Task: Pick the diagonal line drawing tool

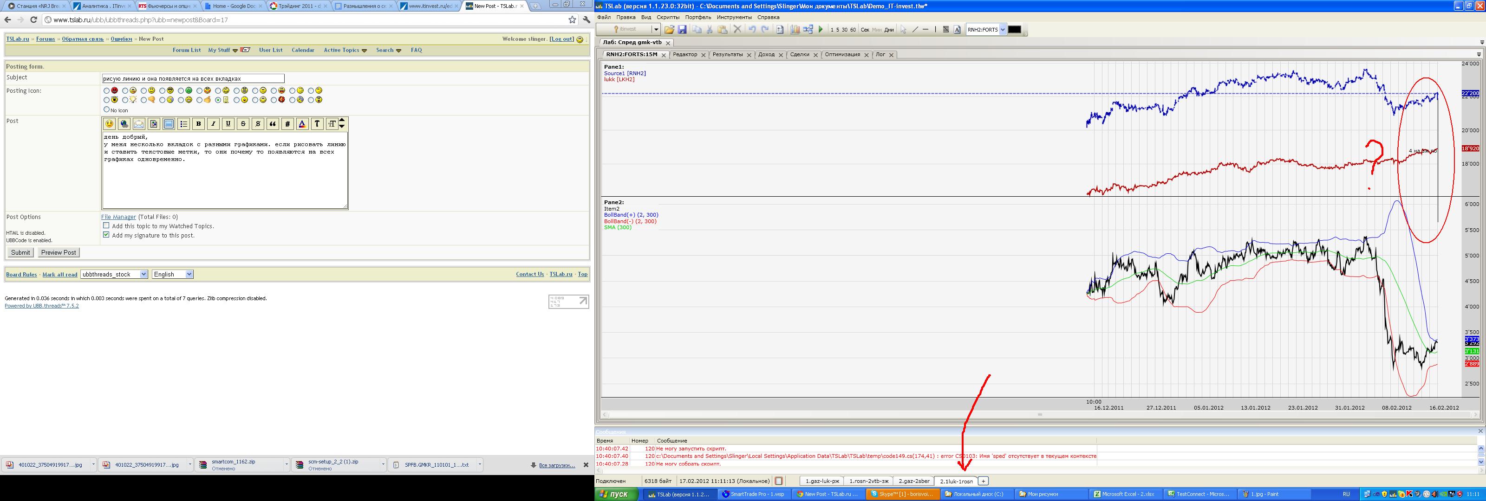Action: pos(915,29)
